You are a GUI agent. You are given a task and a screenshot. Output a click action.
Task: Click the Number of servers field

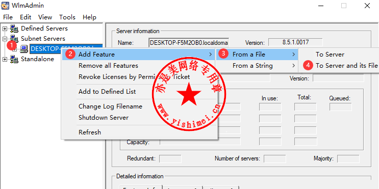tap(275, 159)
